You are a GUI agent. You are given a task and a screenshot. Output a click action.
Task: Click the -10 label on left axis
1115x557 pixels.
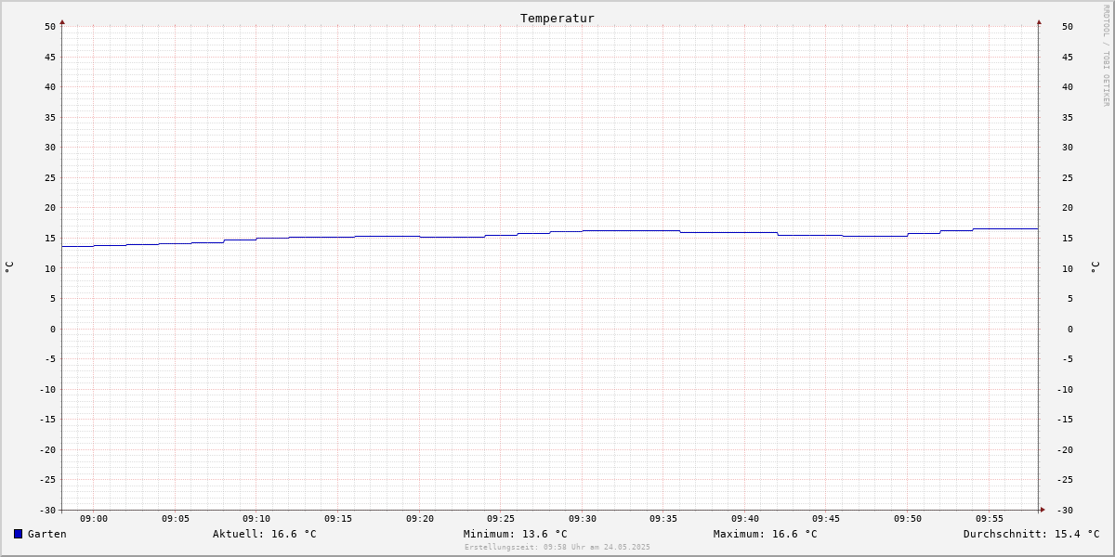click(x=47, y=390)
